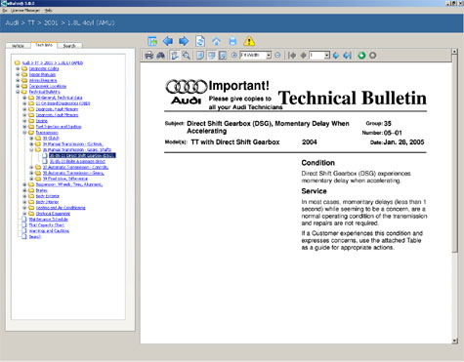
Task: Expand the Wiring Diagrams folder
Action: (18, 80)
